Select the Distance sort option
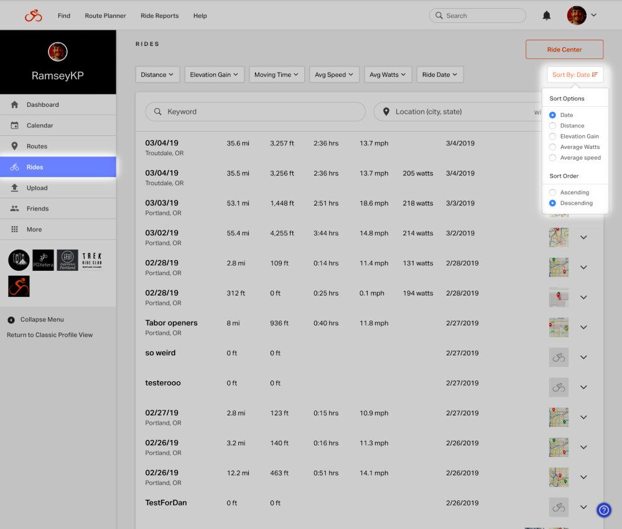This screenshot has height=529, width=622. coord(552,125)
